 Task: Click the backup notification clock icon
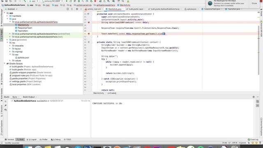(x=210, y=3)
